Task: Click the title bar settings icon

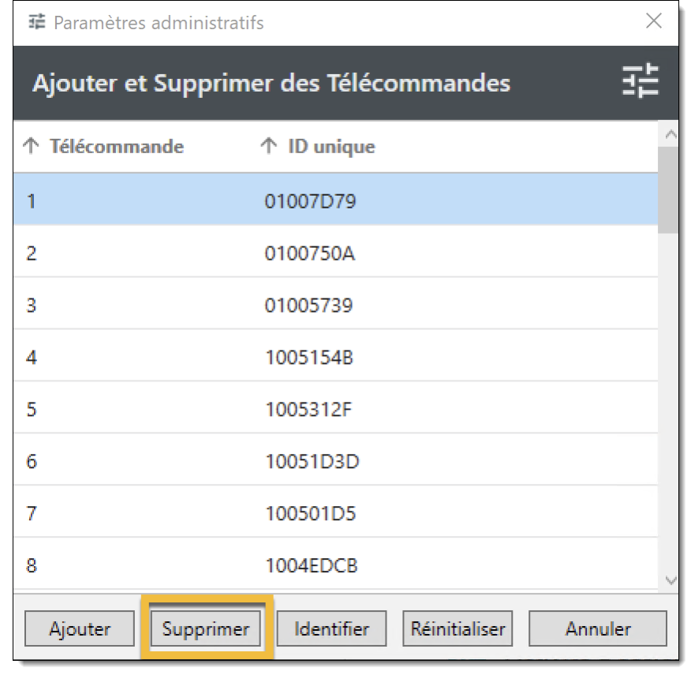Action: click(x=37, y=22)
